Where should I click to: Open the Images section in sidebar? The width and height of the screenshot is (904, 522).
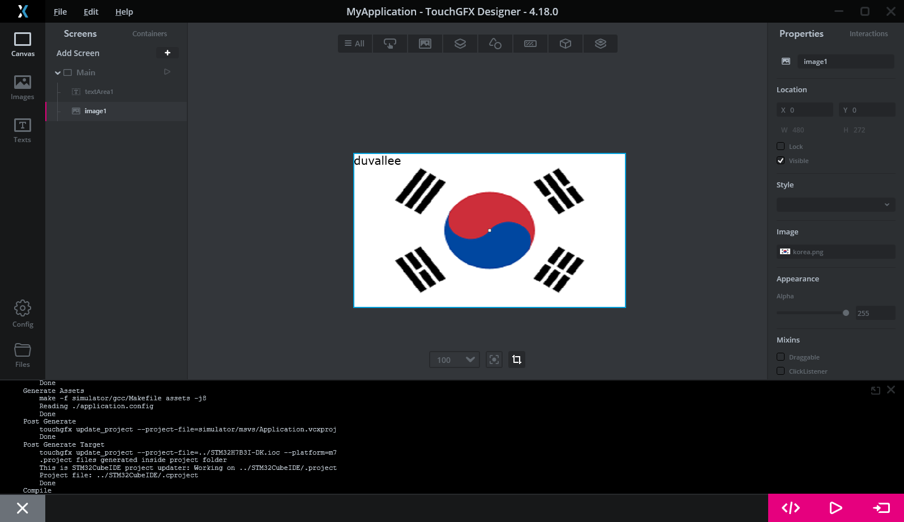click(23, 88)
